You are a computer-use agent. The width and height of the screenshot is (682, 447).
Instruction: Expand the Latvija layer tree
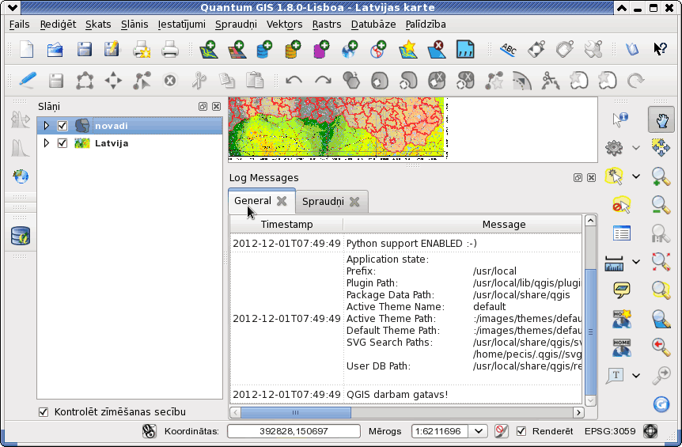coord(47,143)
